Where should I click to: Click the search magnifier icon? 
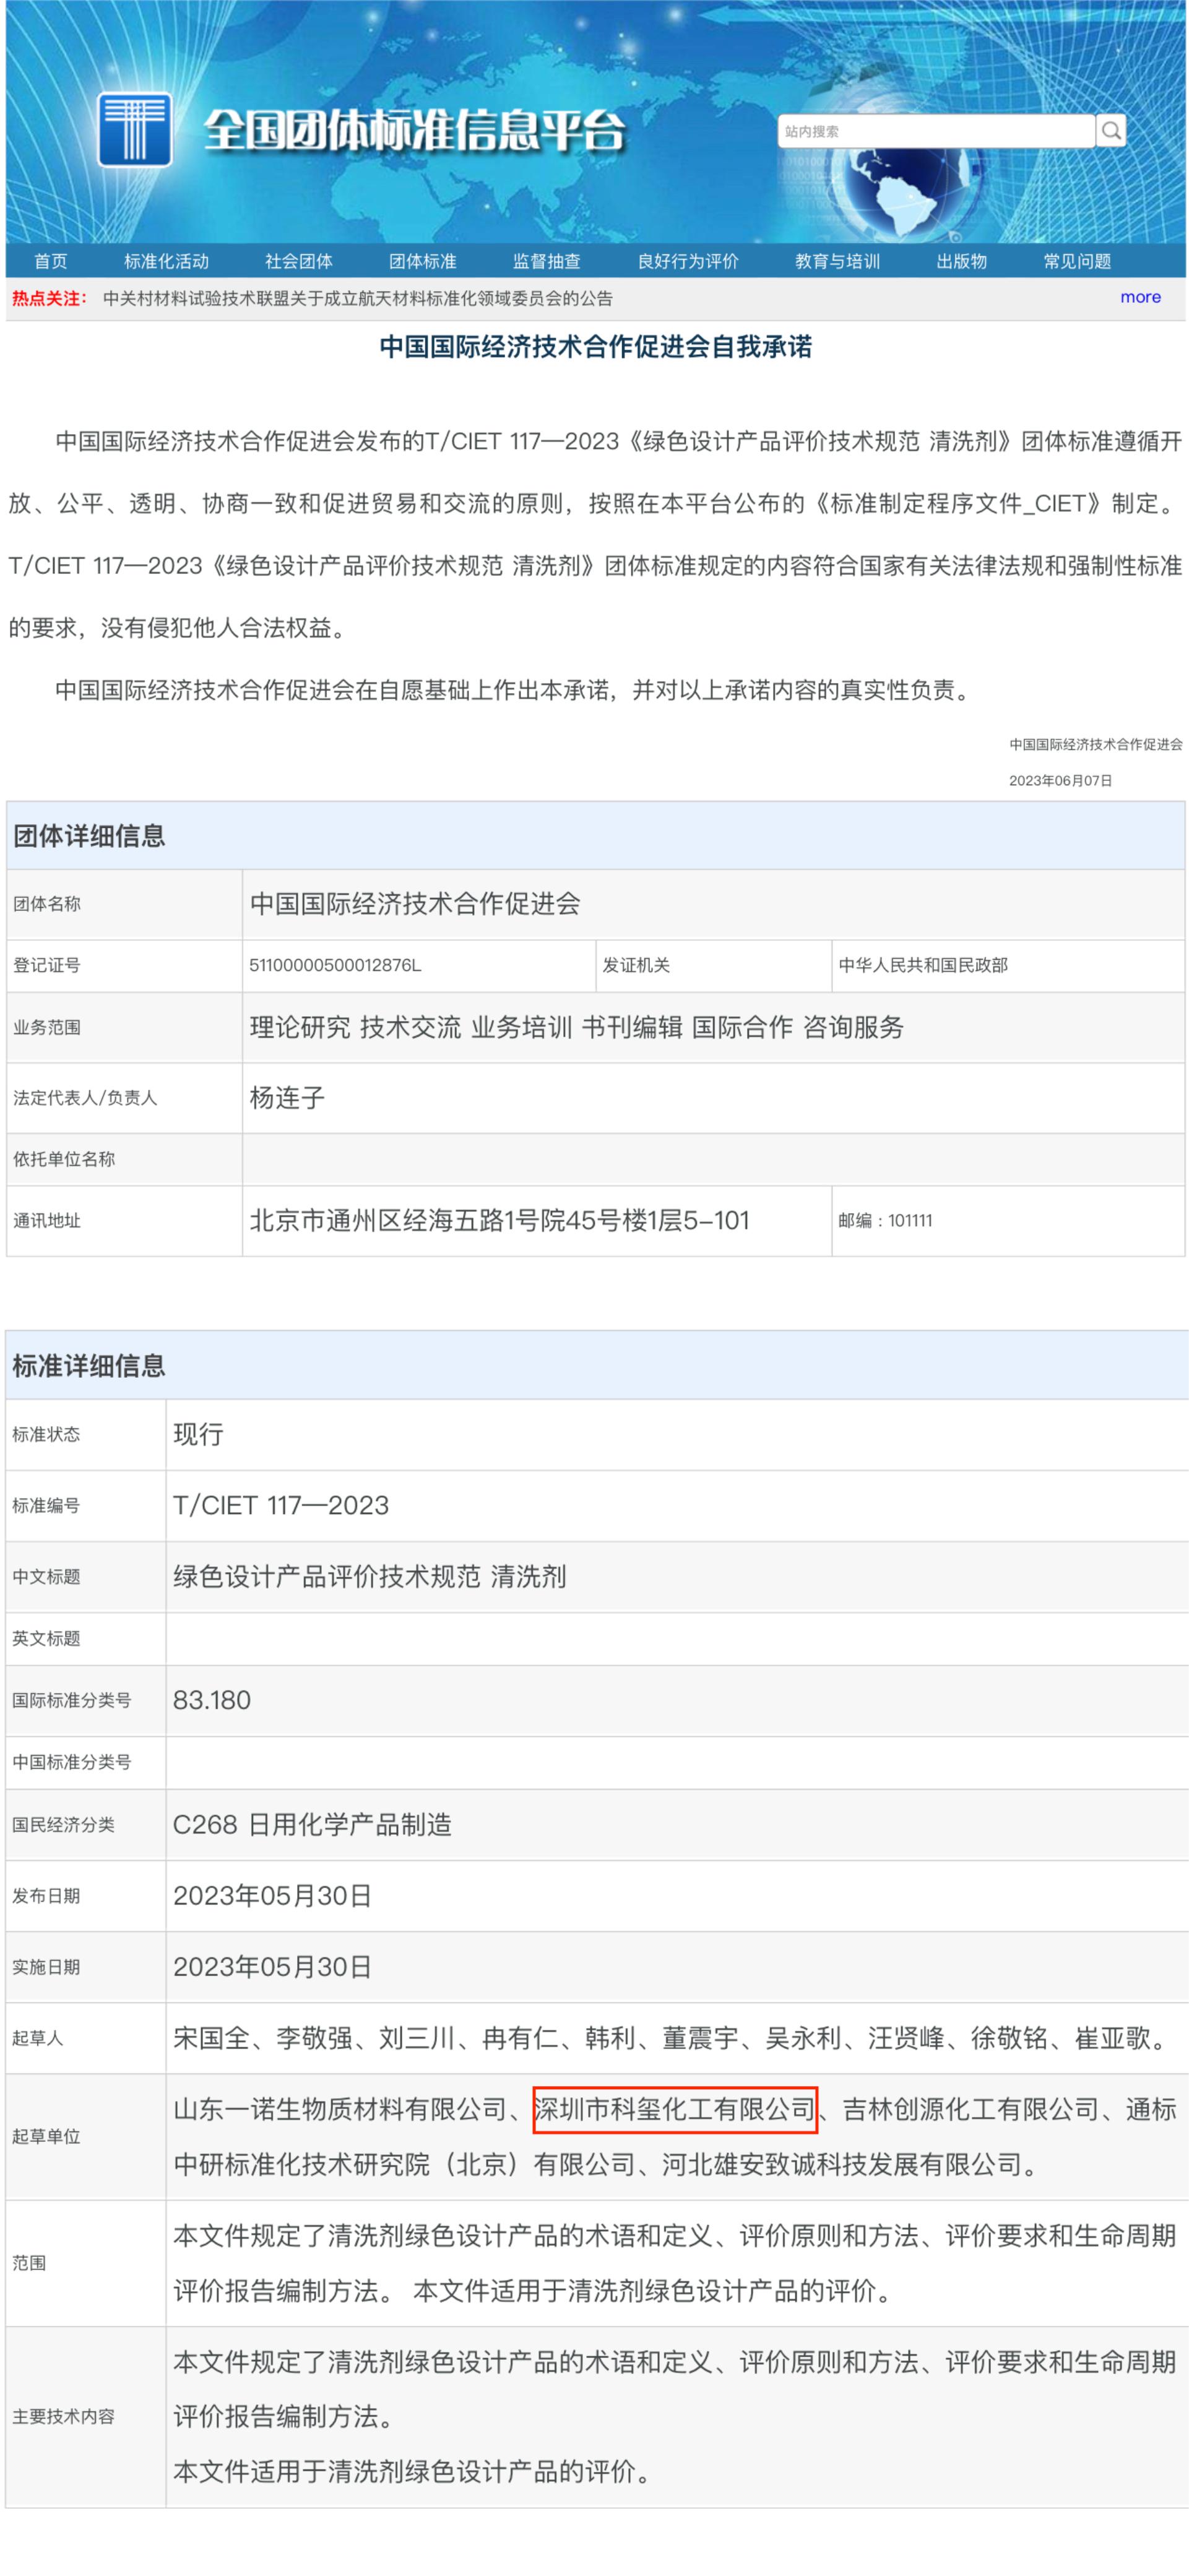tap(1110, 131)
